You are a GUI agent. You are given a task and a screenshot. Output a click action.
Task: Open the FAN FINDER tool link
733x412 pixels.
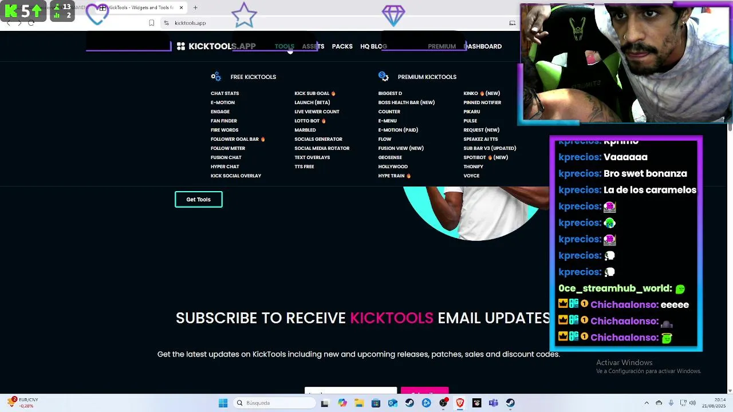224,121
